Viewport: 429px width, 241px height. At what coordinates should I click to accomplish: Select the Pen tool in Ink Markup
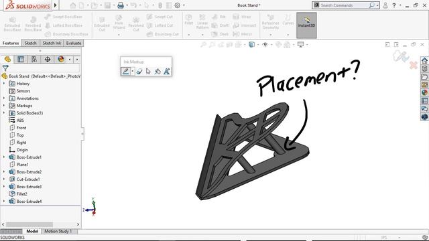pos(125,72)
